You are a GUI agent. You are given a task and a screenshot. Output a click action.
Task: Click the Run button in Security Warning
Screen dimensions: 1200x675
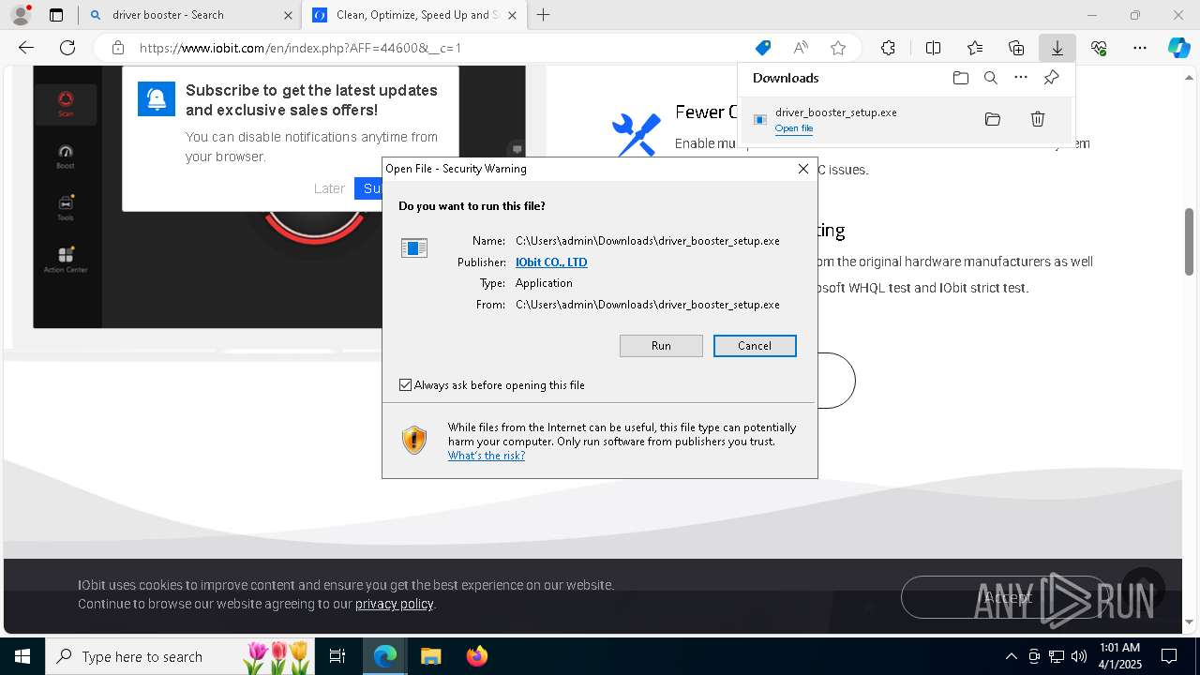pos(661,346)
